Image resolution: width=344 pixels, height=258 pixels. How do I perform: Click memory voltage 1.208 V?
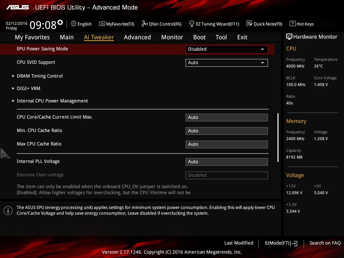(321, 139)
